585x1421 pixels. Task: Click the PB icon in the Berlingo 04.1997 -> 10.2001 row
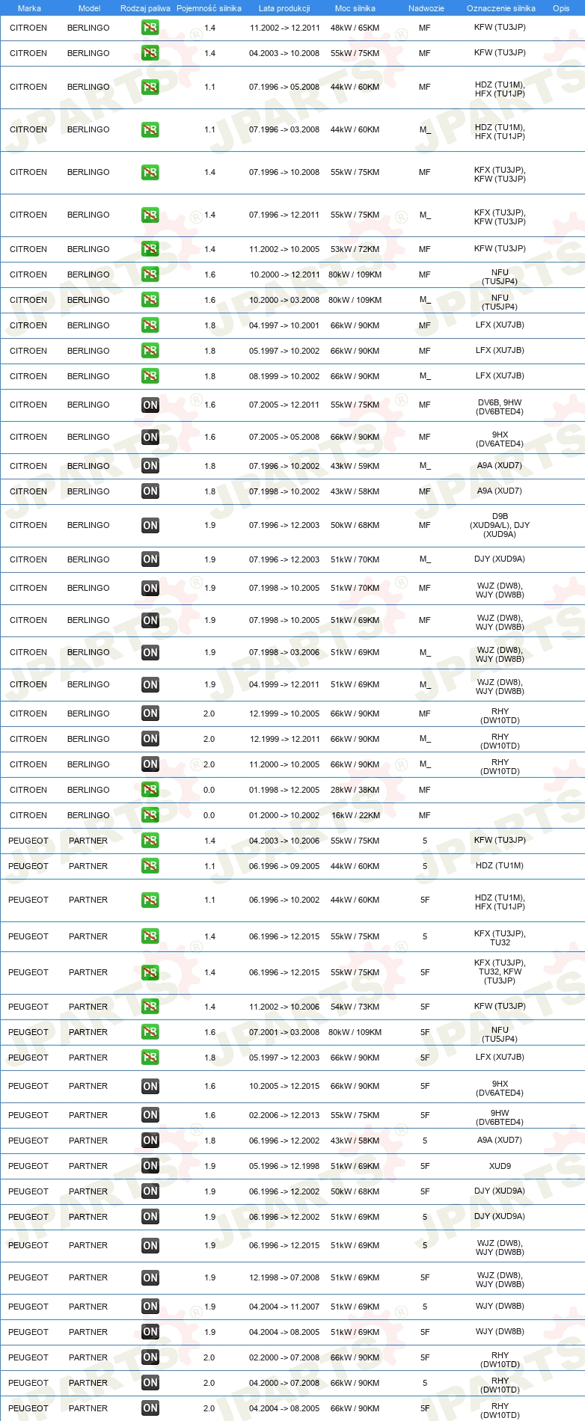150,325
